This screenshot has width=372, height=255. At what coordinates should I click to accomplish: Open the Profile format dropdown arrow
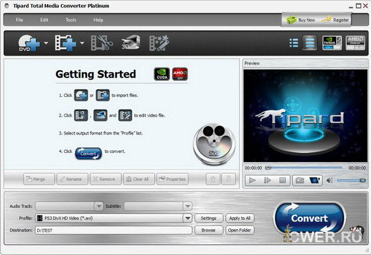tap(187, 218)
